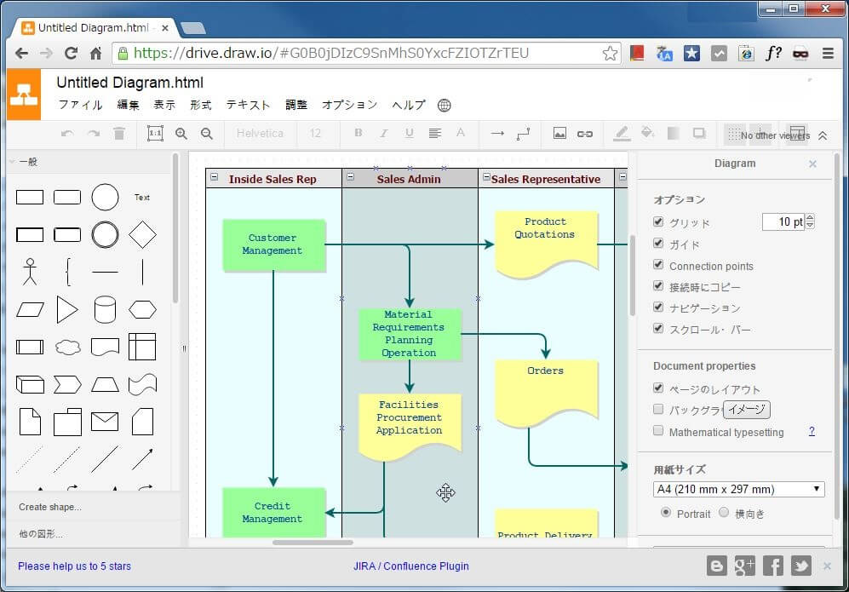Click the insert link toolbar icon
The image size is (849, 592).
[x=585, y=134]
